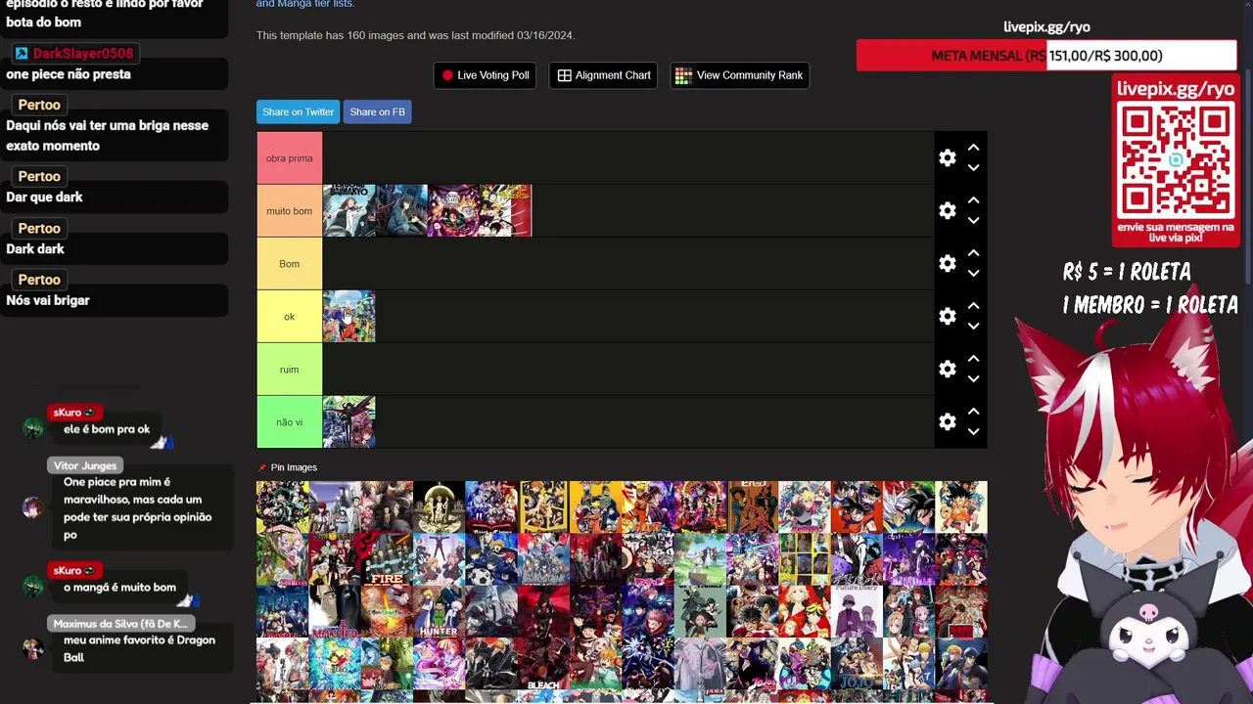Click Maximus da Silva chat username
Viewport: 1253px width, 704px height.
tap(119, 624)
